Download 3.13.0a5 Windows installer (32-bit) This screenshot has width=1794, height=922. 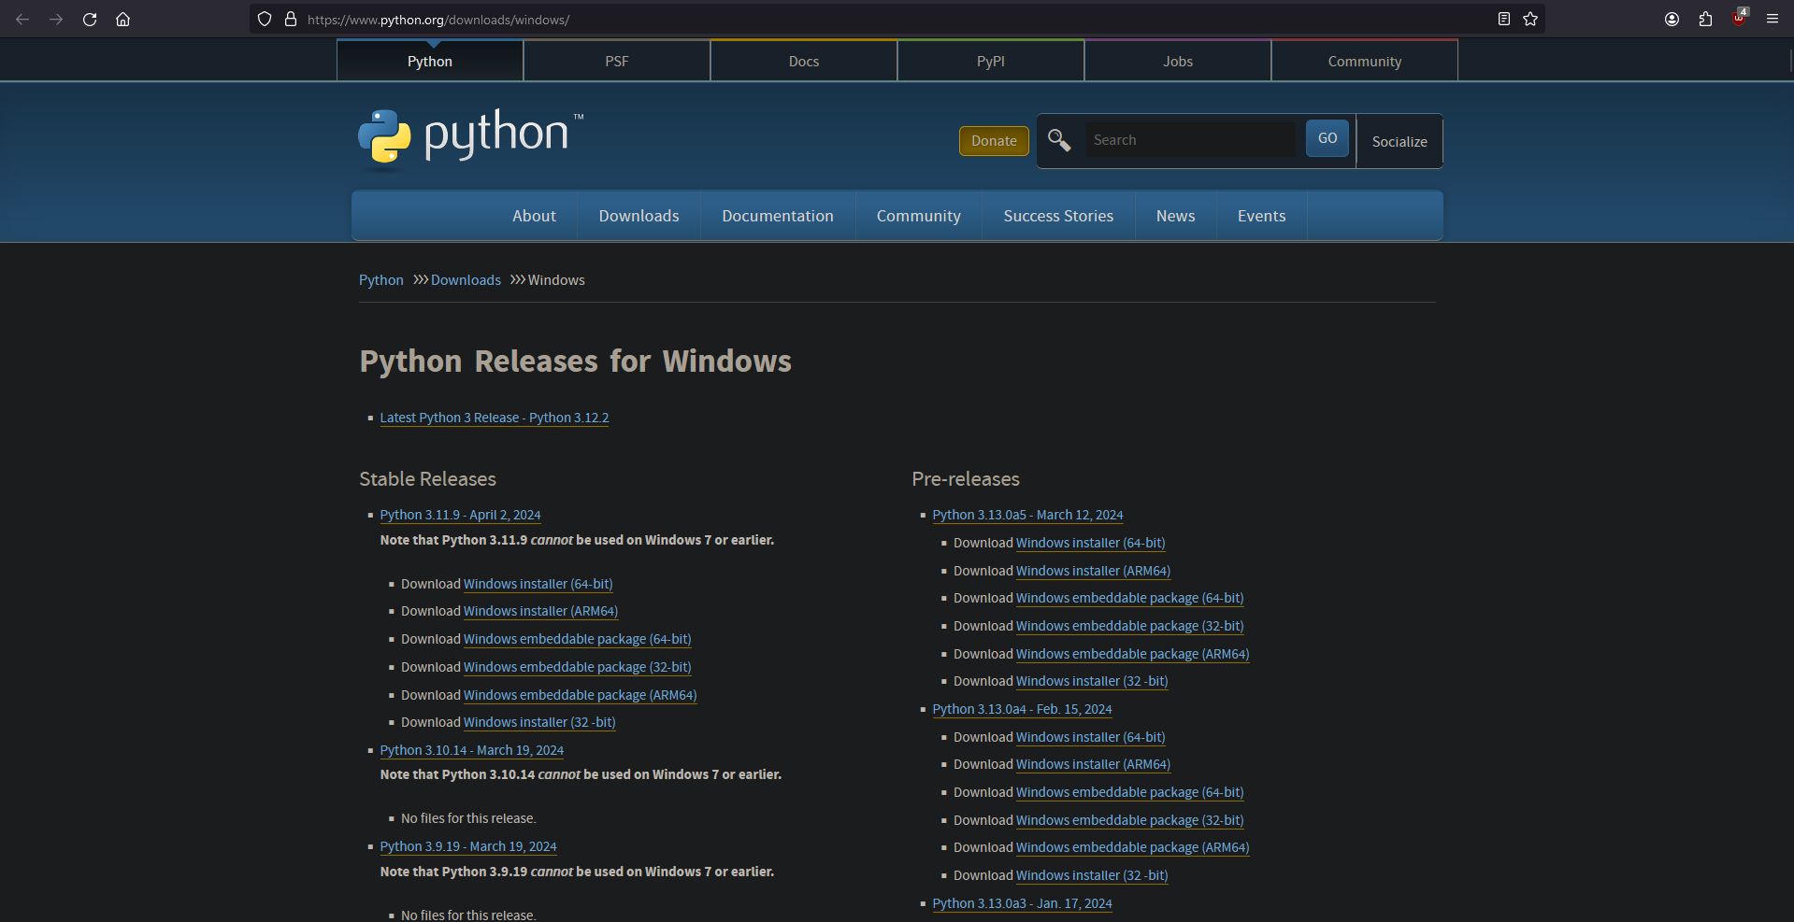click(1092, 681)
